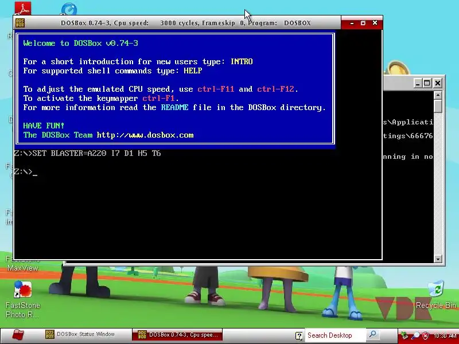Activate the DOSBox 0.74-3 taskbar button
The image size is (459, 344).
click(x=177, y=335)
